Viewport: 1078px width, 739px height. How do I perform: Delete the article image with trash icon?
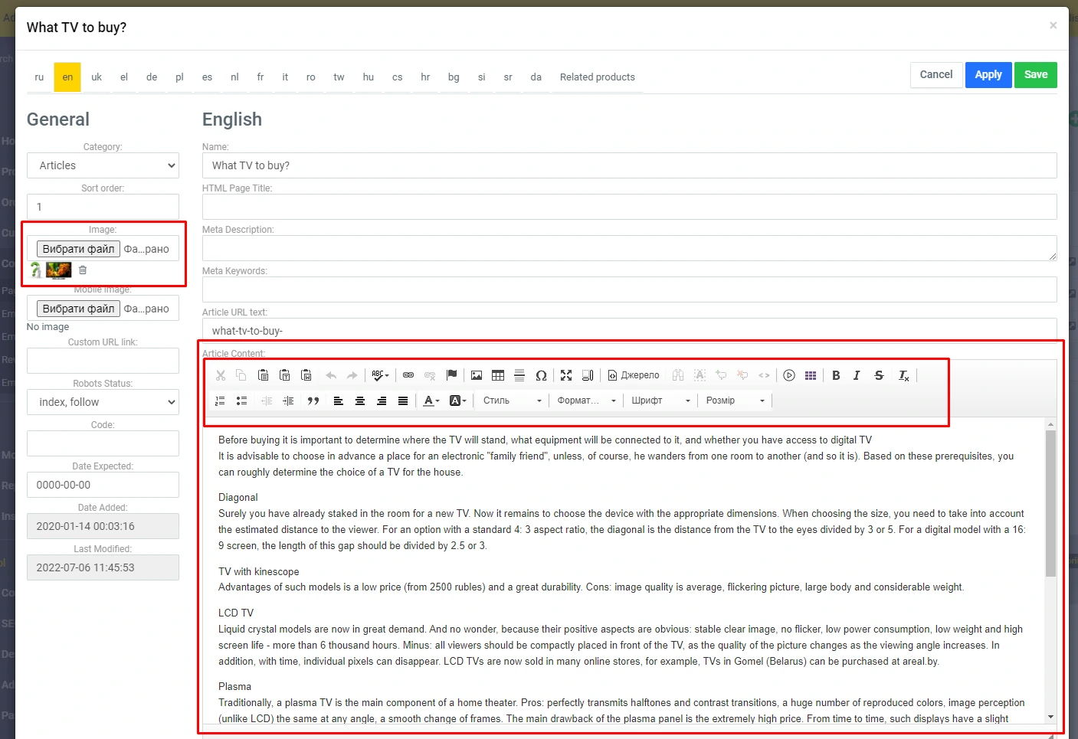(83, 270)
